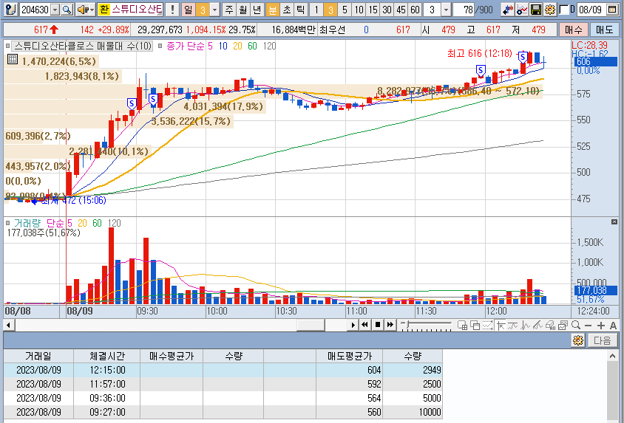Click the chart window copy icon

tap(563, 326)
